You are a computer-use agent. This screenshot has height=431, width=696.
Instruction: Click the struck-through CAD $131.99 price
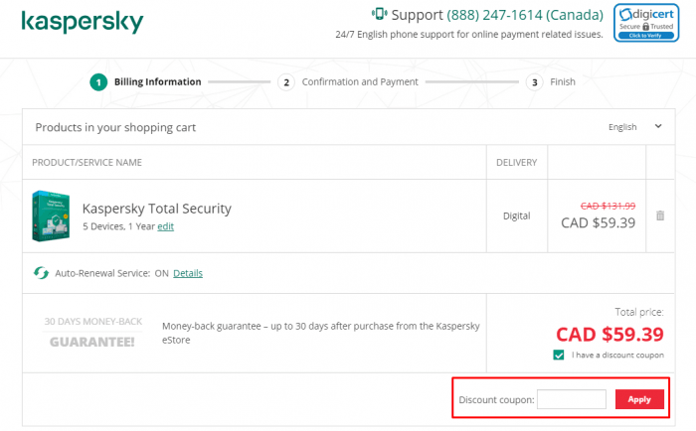click(608, 206)
